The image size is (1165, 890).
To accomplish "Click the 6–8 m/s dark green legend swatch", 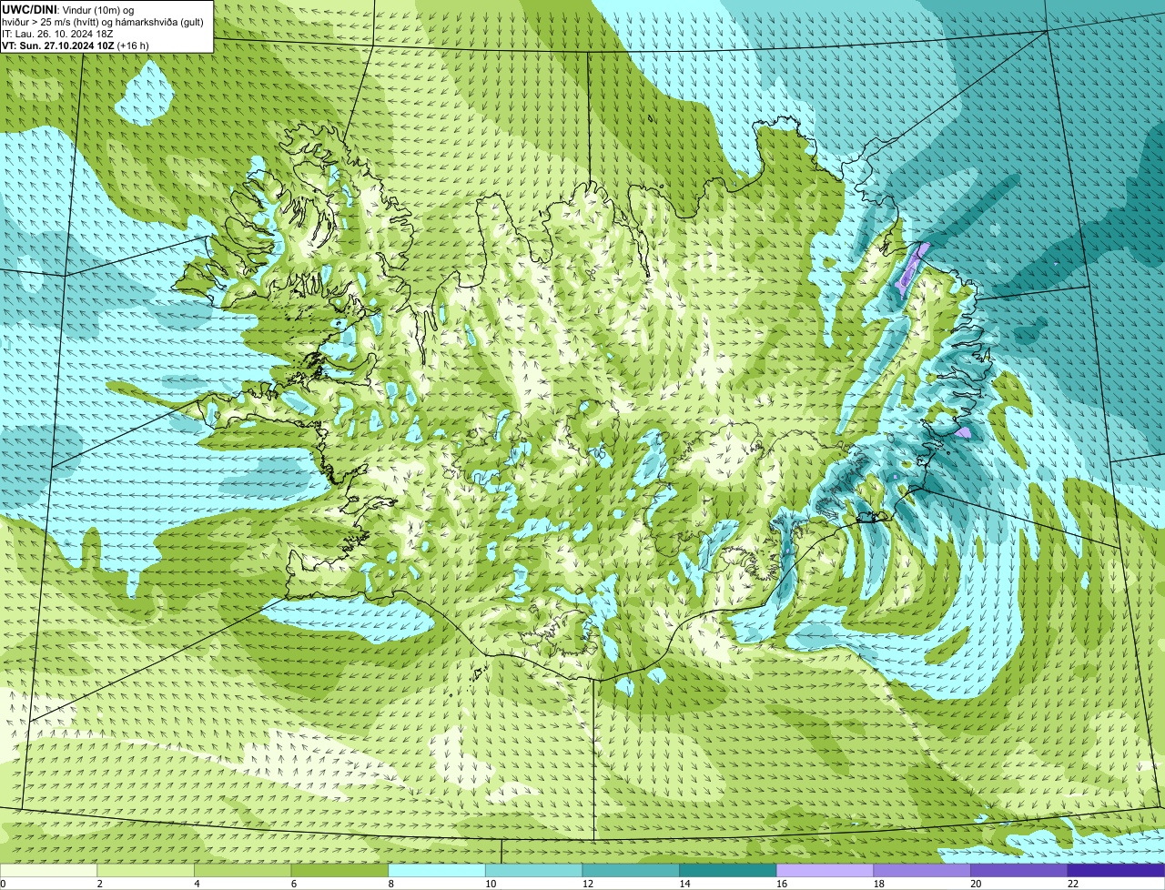I will tap(339, 870).
